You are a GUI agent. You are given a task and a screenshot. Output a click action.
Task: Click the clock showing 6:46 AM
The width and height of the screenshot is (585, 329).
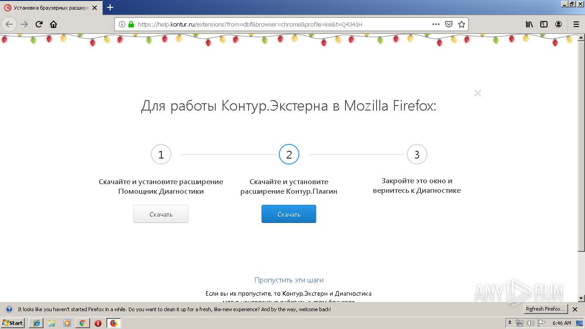tap(562, 323)
